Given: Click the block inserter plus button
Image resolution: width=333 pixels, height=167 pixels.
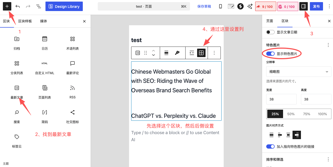Looking at the screenshot, I should [x=7, y=6].
